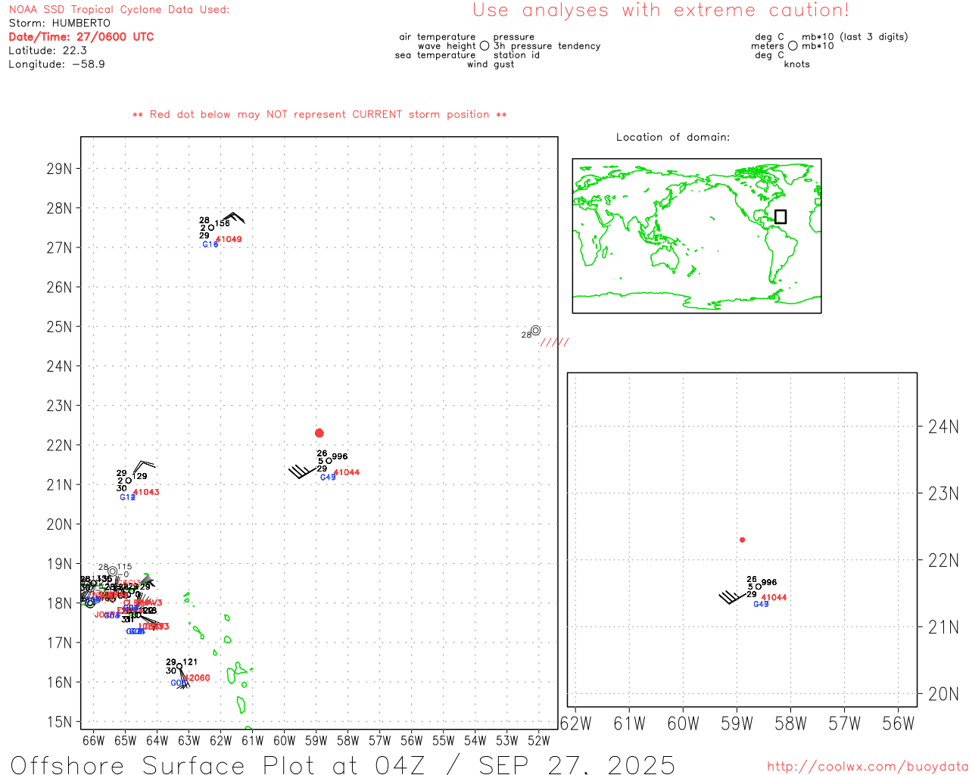Click the world map domain thumbnail
The image size is (969, 775).
point(696,236)
